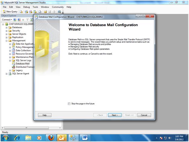Open the Help menu
This screenshot has height=142, width=189.
click(69, 7)
